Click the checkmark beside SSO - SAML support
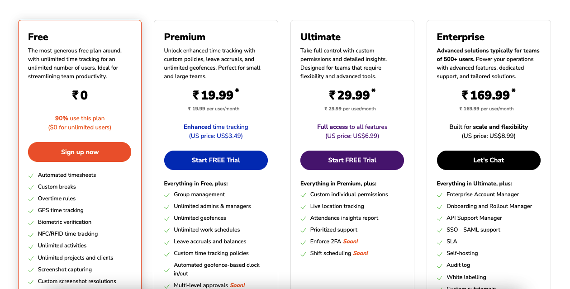 point(440,230)
